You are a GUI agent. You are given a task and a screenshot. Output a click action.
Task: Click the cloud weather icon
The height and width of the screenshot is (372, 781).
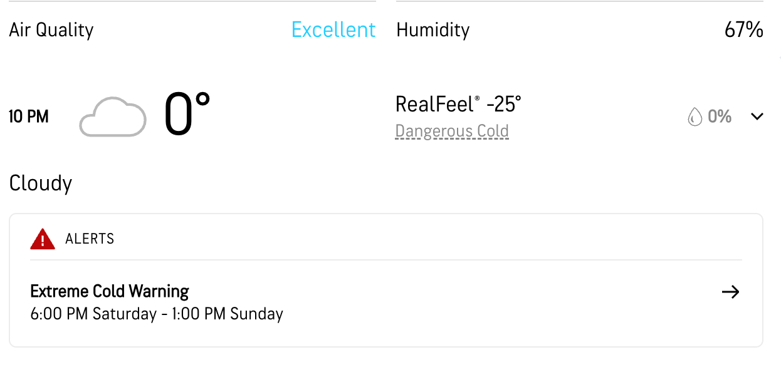coord(113,116)
